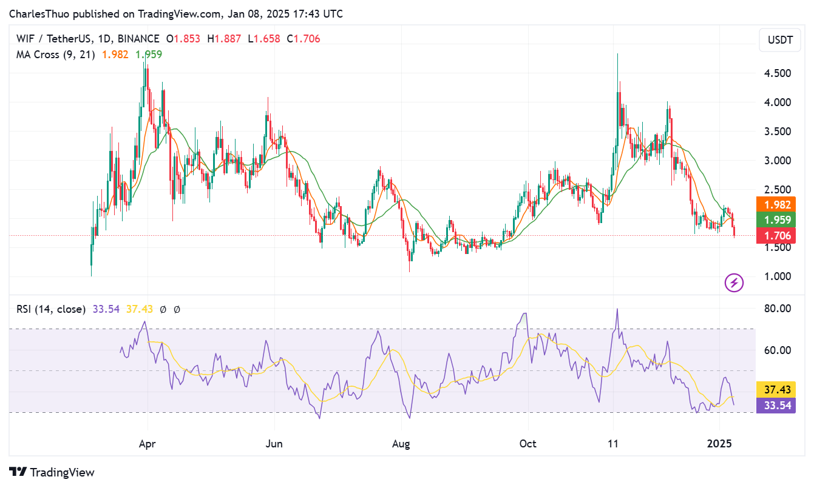Click the yellow 37.43 RSI axis tag
The height and width of the screenshot is (488, 814).
(x=776, y=390)
